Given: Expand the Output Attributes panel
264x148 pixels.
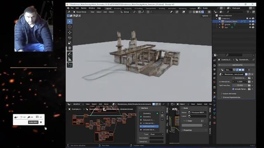Looking at the screenshot, I should 229,94.
